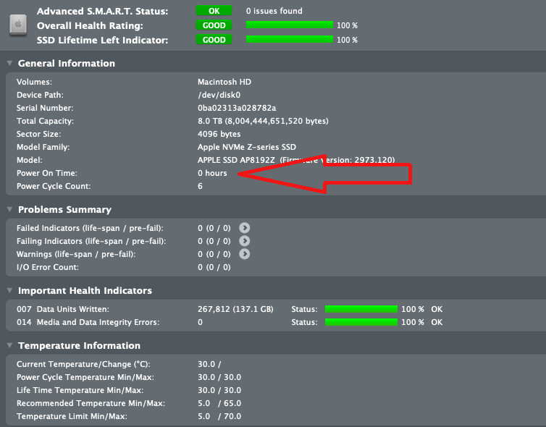546x427 pixels.
Task: Collapse the General Information section
Action: click(x=9, y=63)
